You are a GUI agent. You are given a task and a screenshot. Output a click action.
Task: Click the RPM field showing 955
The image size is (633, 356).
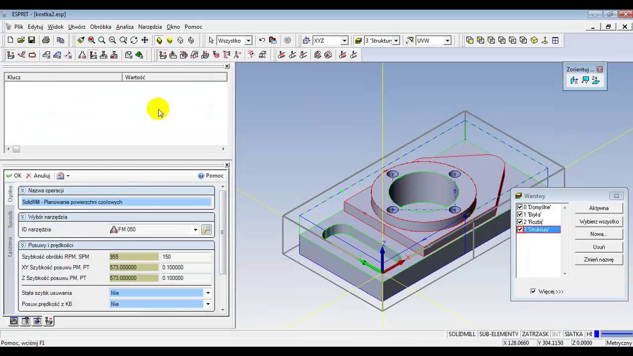[x=134, y=257]
